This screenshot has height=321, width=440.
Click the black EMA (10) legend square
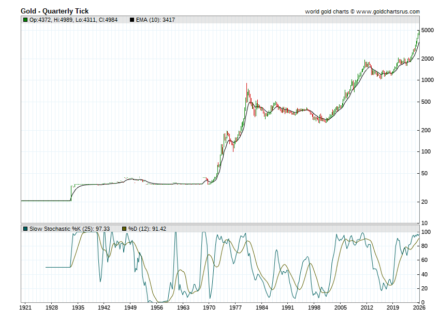[132, 20]
